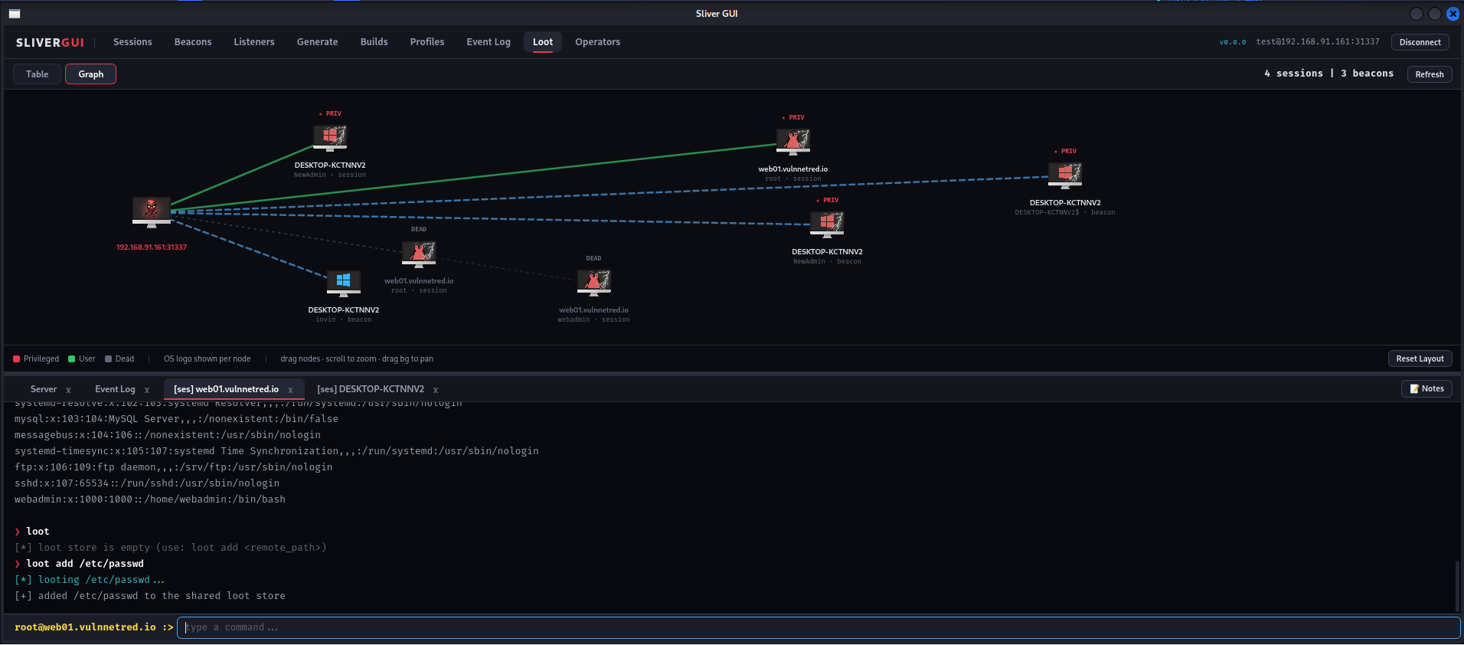Image resolution: width=1464 pixels, height=645 pixels.
Task: Select DESKTOP-KCTNNV2 NewAdmin beacon node icon
Action: pyautogui.click(x=827, y=224)
